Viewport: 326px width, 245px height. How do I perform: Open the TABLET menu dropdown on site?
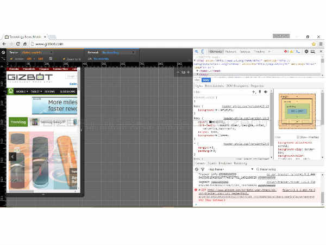coord(36,91)
